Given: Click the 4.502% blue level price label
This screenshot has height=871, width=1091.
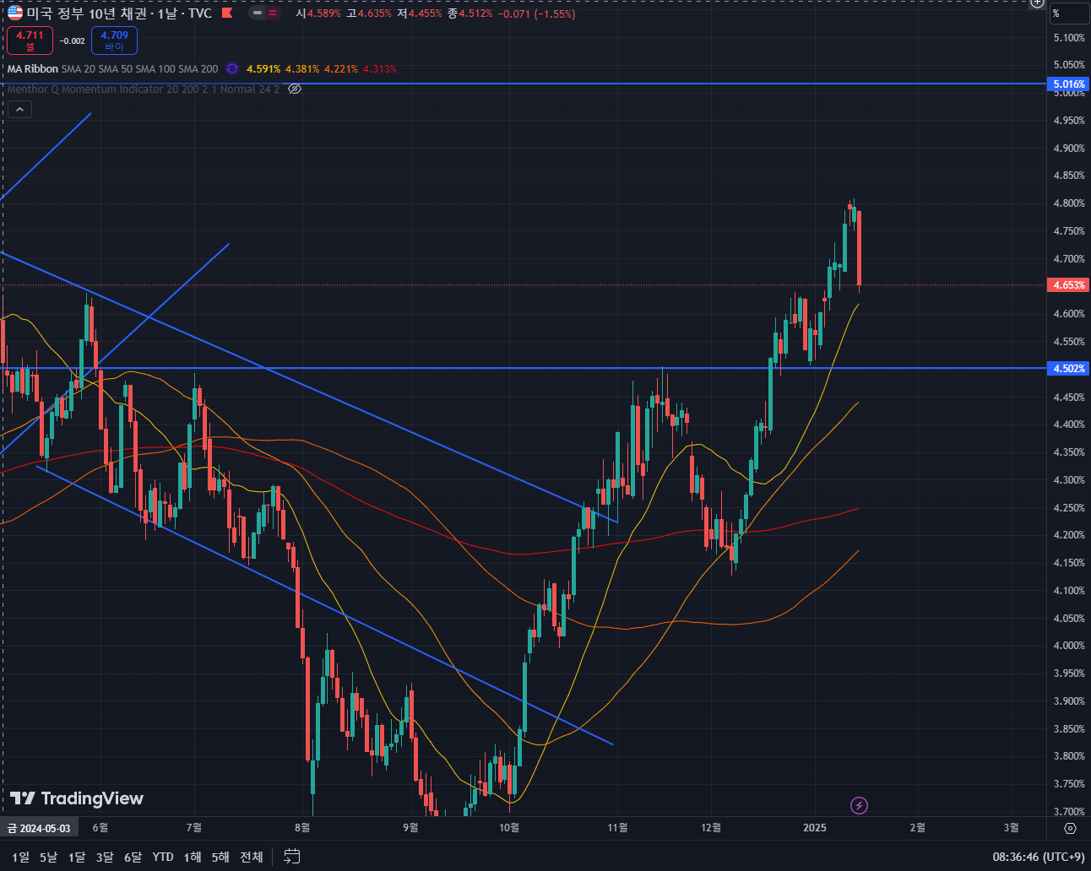Looking at the screenshot, I should coord(1068,369).
